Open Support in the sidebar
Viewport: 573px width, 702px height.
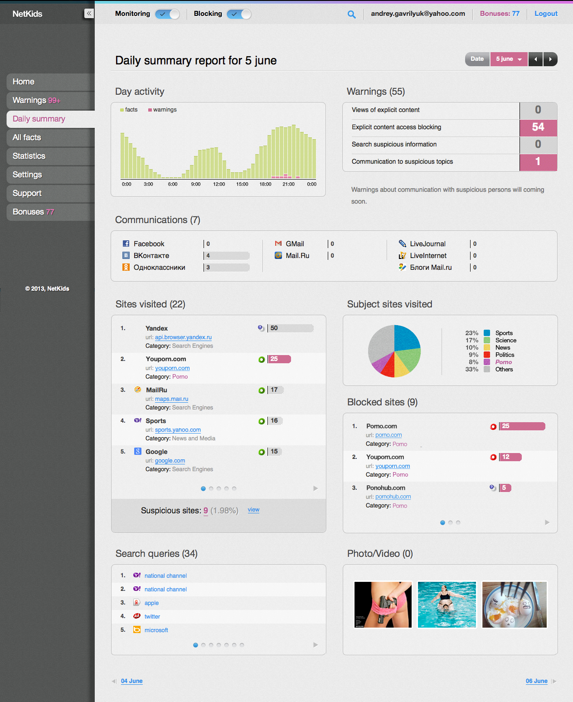click(x=51, y=193)
